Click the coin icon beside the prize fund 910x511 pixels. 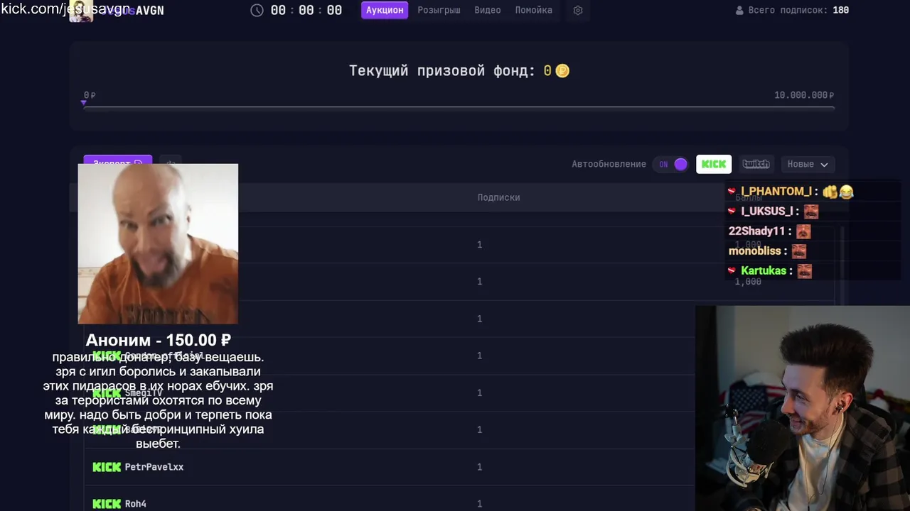[x=562, y=70]
